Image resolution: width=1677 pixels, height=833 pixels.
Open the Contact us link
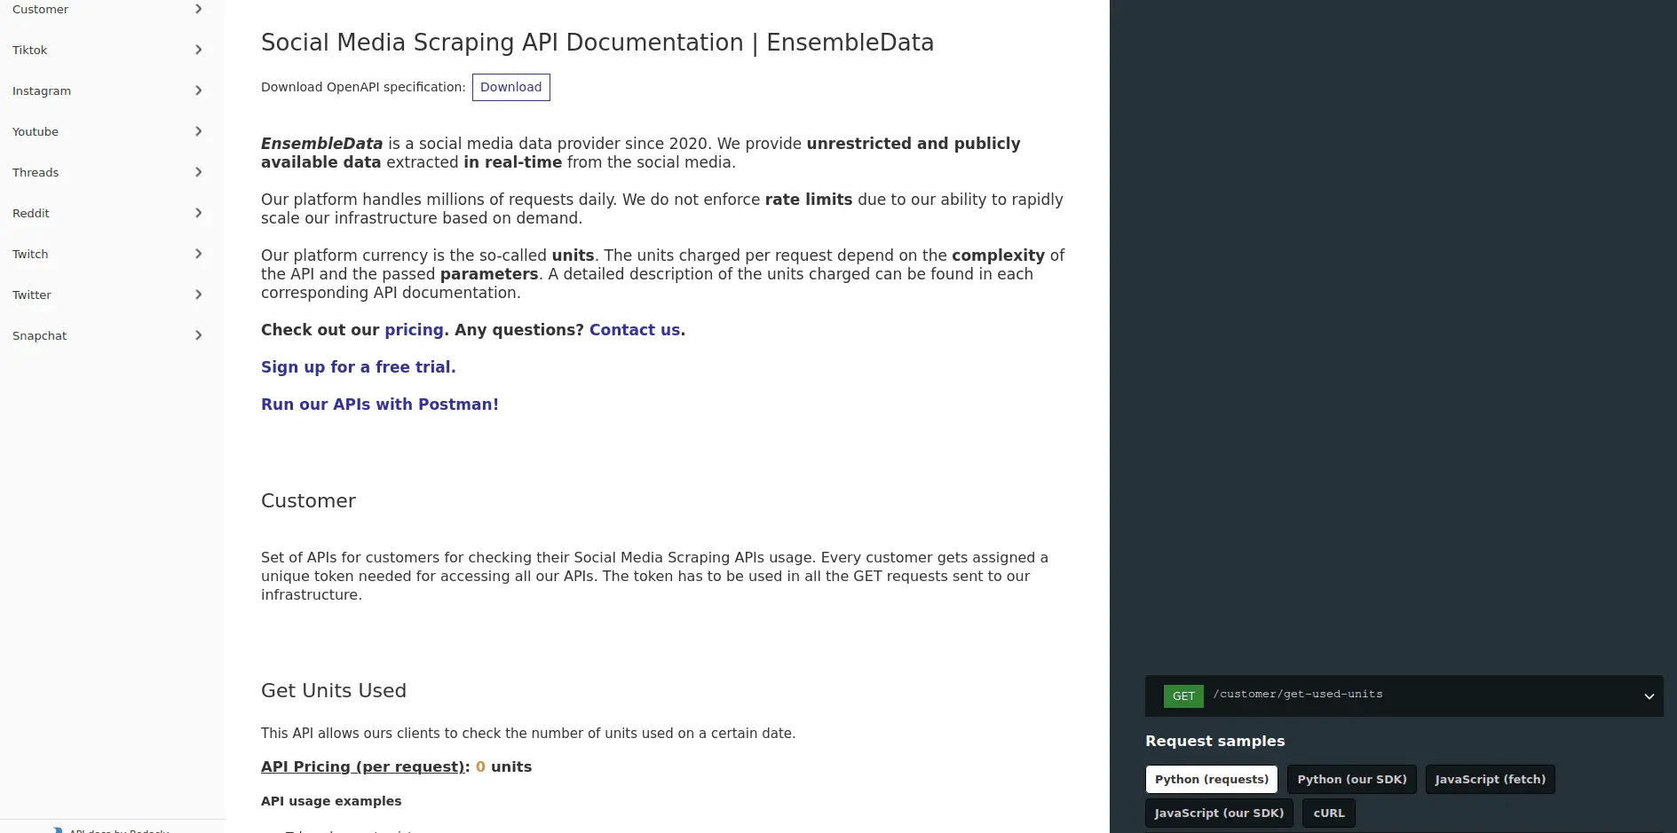635,330
